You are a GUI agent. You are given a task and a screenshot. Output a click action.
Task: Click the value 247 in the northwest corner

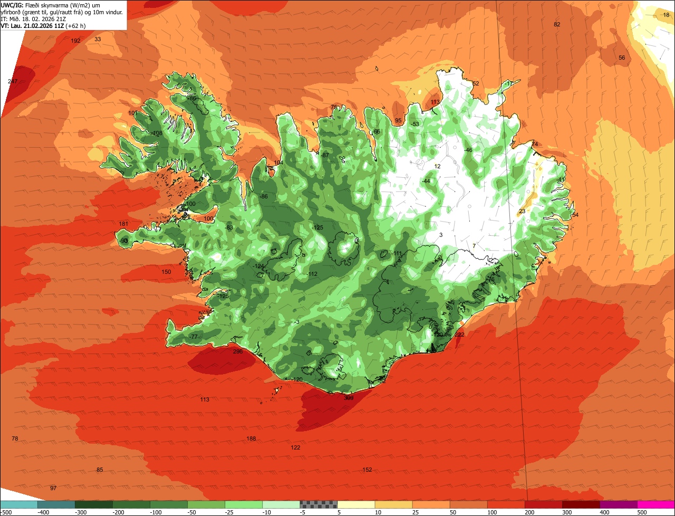[x=13, y=81]
